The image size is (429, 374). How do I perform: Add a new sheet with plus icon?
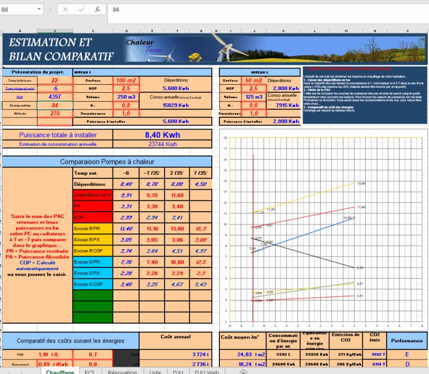pyautogui.click(x=243, y=371)
